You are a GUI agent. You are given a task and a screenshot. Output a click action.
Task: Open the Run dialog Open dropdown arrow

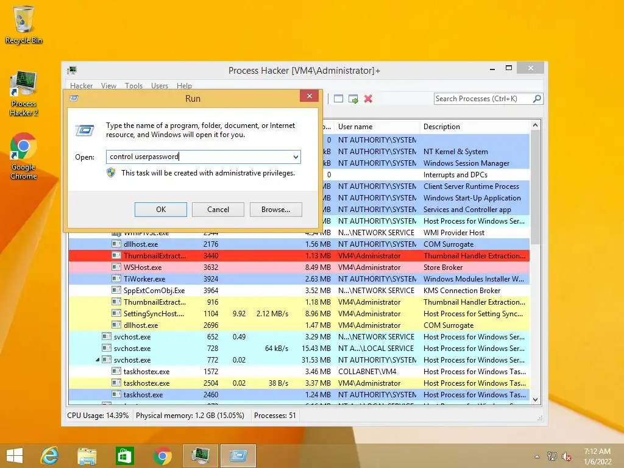click(296, 157)
